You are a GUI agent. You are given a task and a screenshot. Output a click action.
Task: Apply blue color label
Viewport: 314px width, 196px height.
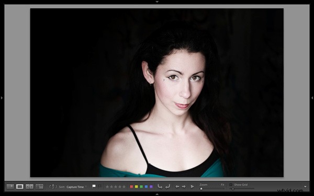pyautogui.click(x=146, y=187)
